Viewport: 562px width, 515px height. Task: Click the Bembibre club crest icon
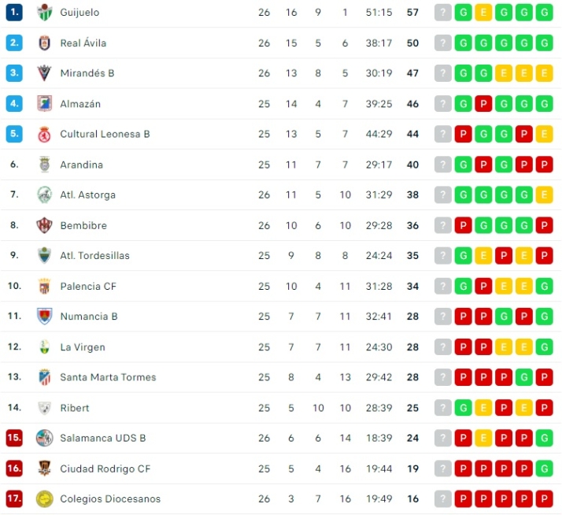coord(44,225)
